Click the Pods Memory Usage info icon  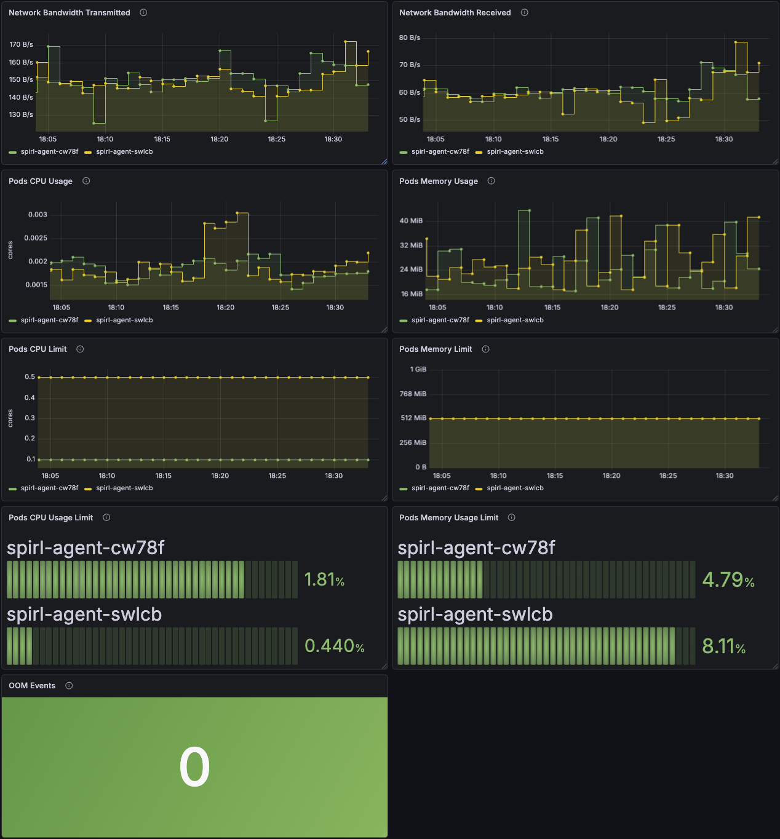(x=491, y=181)
